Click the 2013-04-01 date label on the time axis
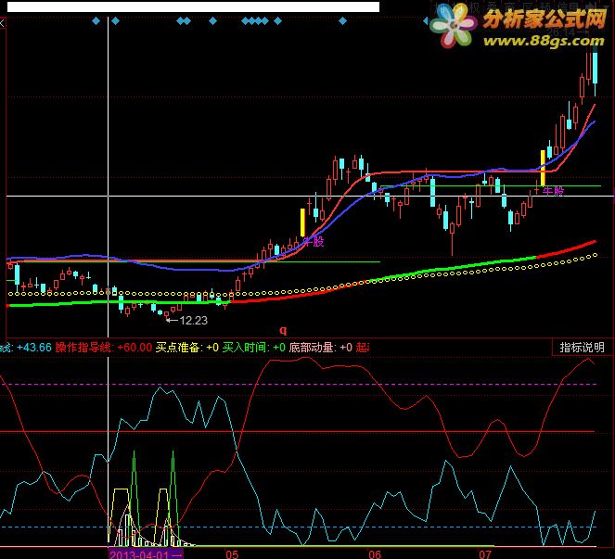The width and height of the screenshot is (615, 559). (145, 554)
